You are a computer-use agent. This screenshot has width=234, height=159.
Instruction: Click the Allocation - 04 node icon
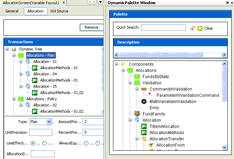[28, 74]
